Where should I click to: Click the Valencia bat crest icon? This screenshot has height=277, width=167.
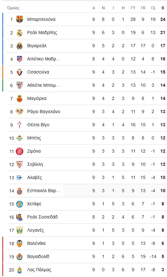[x=20, y=244]
